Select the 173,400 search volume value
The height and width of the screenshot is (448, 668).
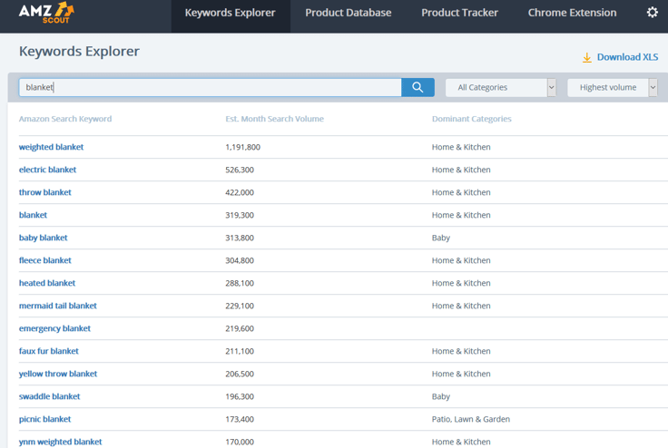point(240,419)
